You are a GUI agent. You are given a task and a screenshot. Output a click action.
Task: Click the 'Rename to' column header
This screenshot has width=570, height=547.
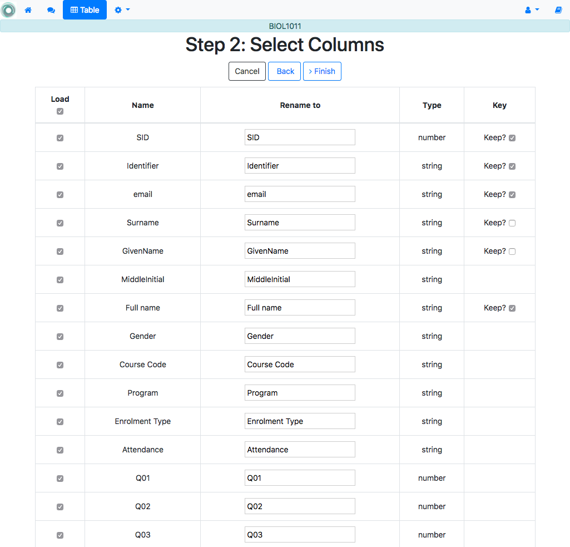[300, 105]
